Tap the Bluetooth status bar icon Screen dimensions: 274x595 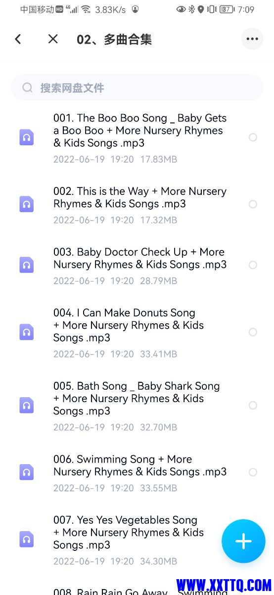pyautogui.click(x=192, y=9)
